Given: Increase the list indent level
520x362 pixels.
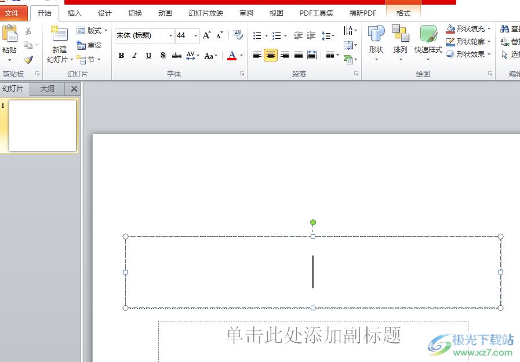Looking at the screenshot, I should [x=311, y=35].
